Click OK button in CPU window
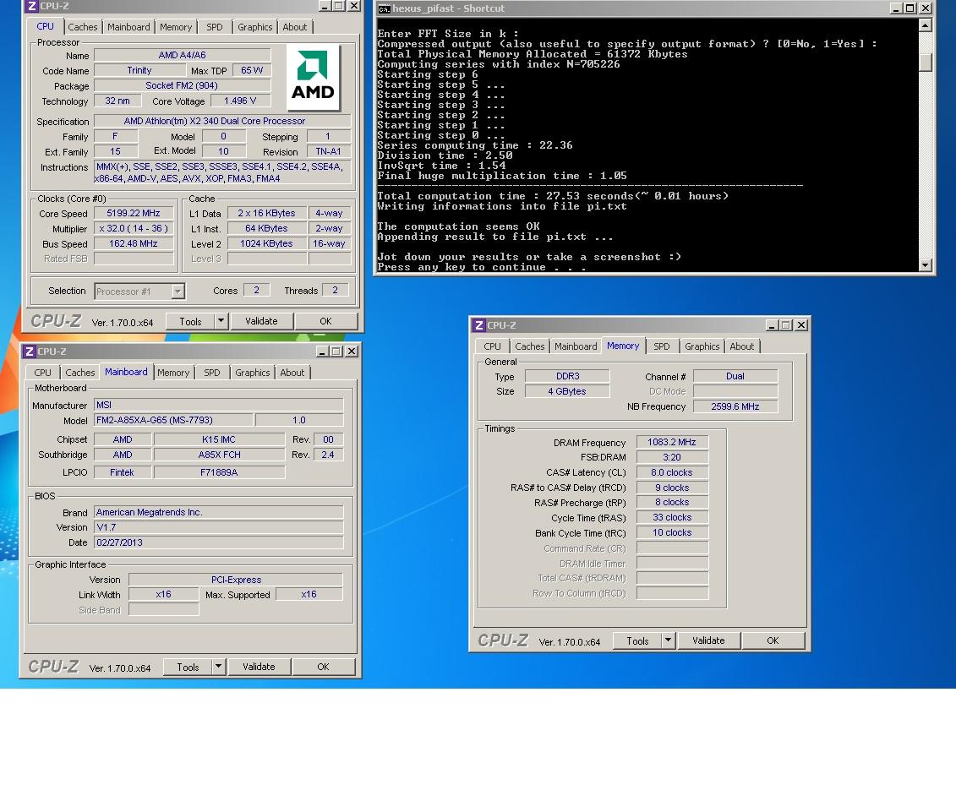956x812 pixels. pos(326,321)
